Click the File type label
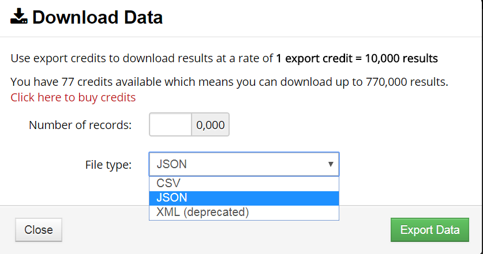483x254 pixels. click(x=108, y=165)
